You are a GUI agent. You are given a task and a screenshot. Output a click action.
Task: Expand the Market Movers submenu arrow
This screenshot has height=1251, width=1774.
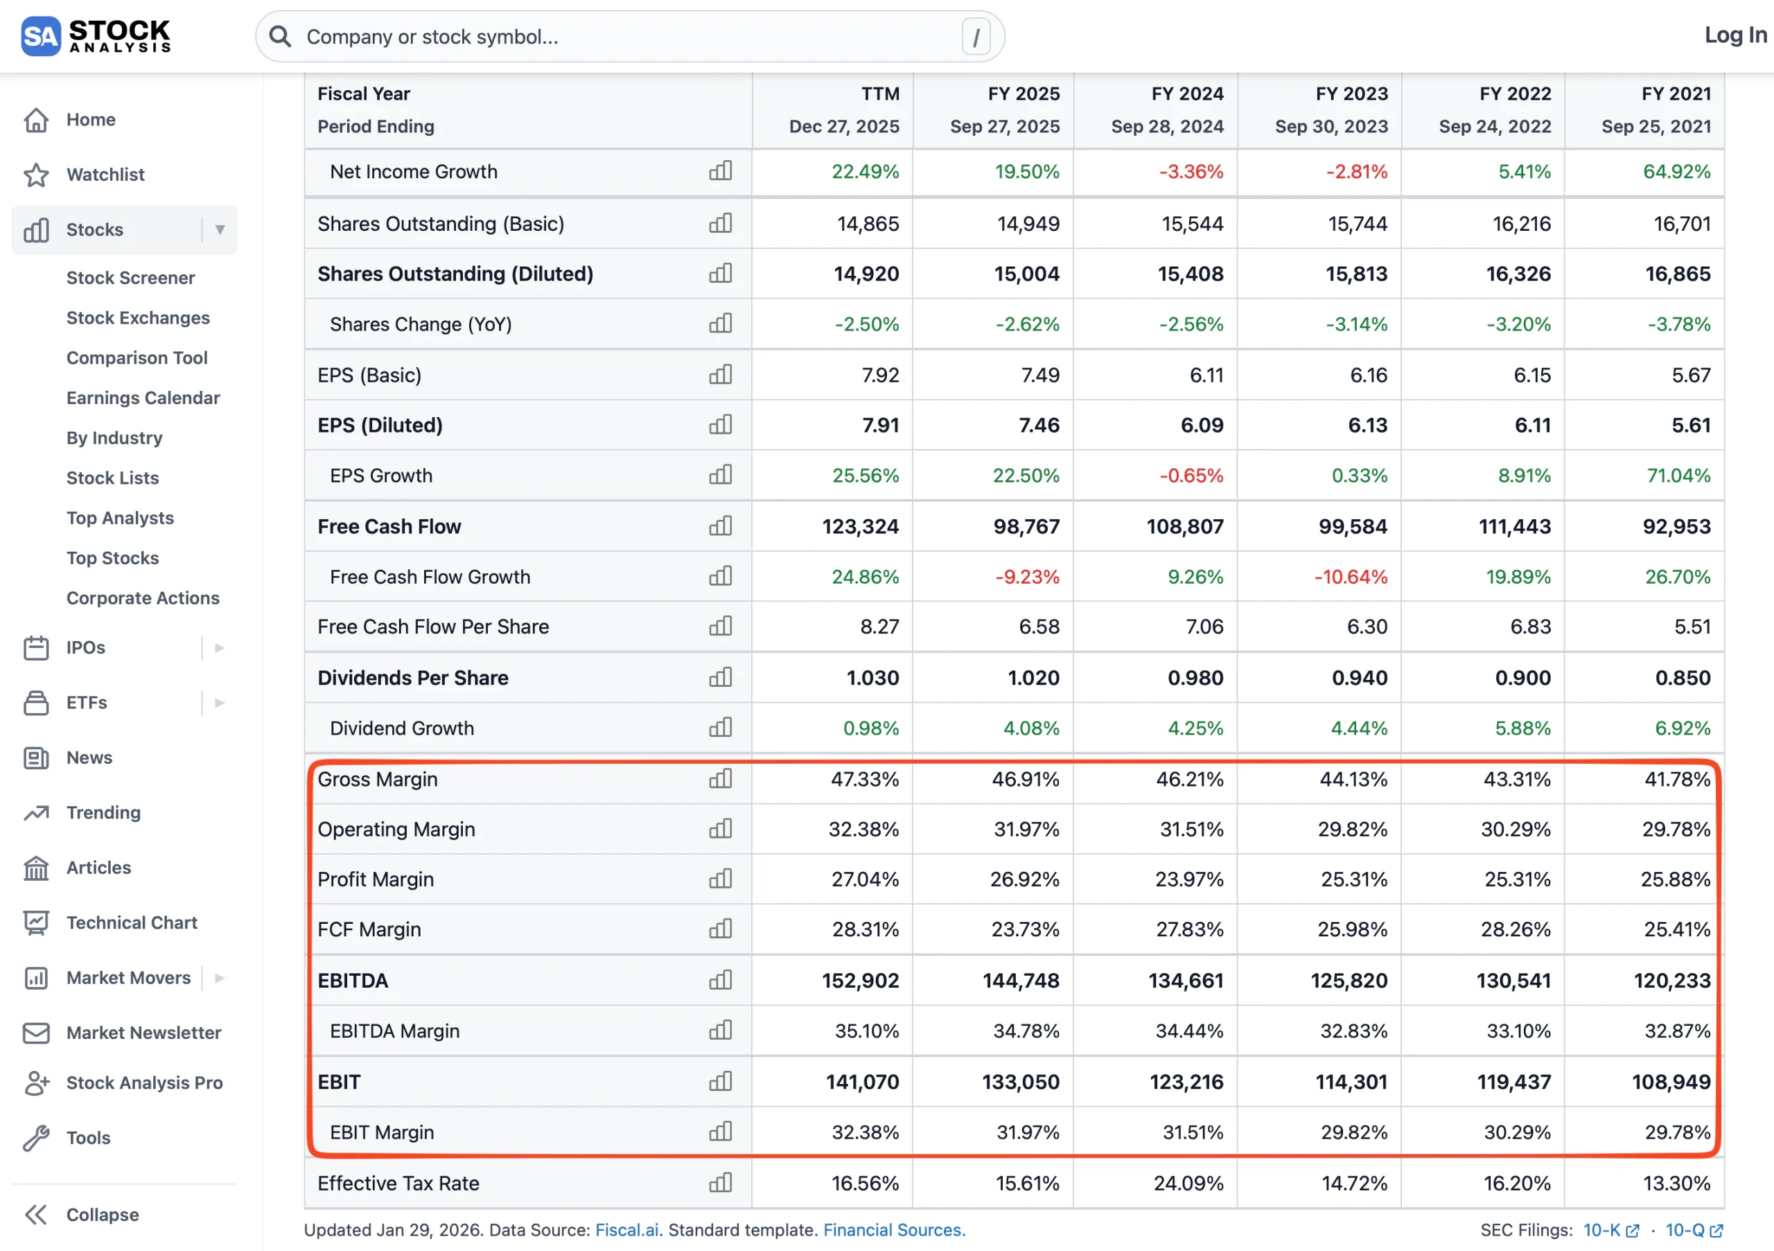tap(220, 977)
